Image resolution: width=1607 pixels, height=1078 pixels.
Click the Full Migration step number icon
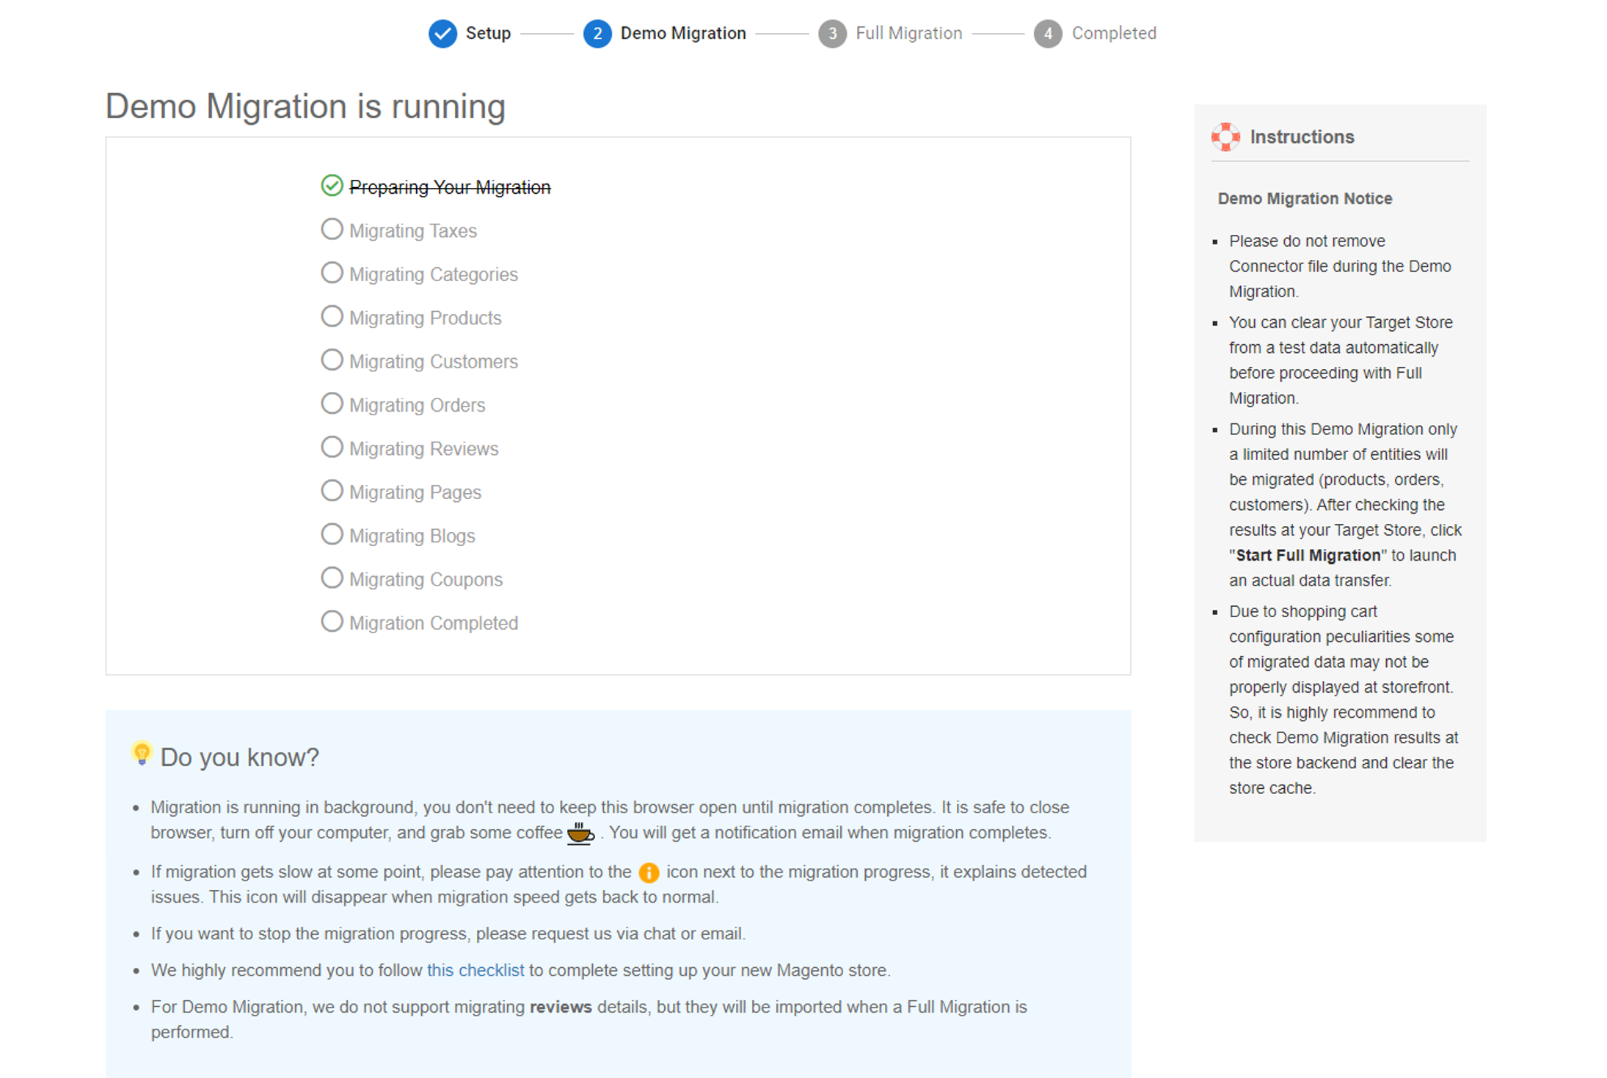click(831, 32)
